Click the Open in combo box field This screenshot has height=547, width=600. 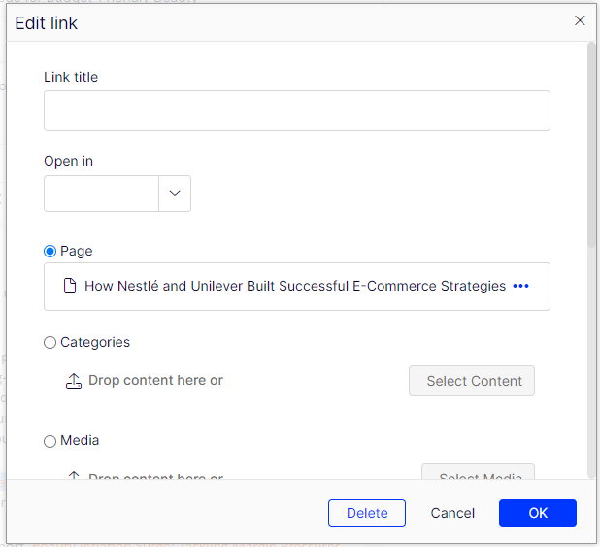(102, 193)
